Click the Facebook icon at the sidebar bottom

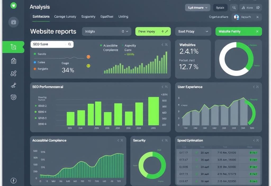[x=13, y=181]
